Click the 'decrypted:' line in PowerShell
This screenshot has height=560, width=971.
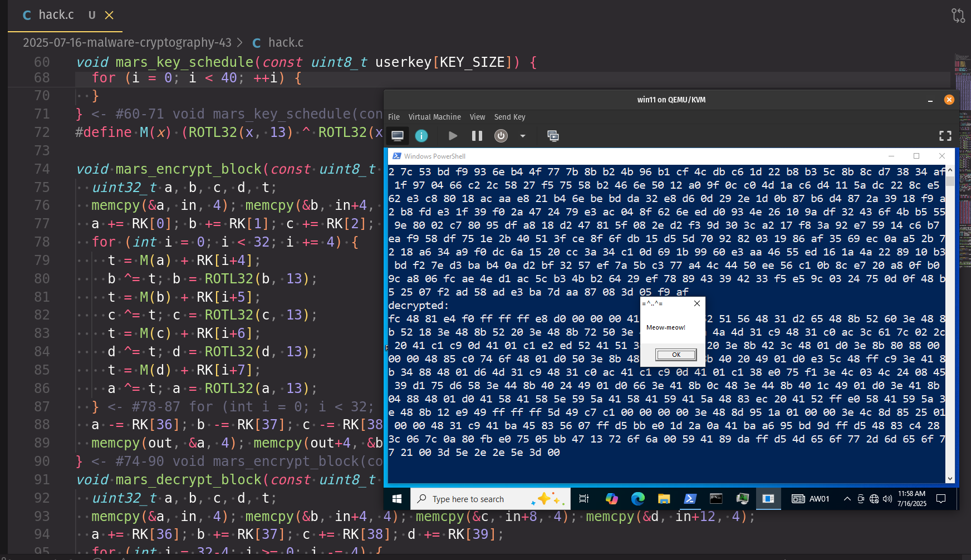click(x=418, y=305)
